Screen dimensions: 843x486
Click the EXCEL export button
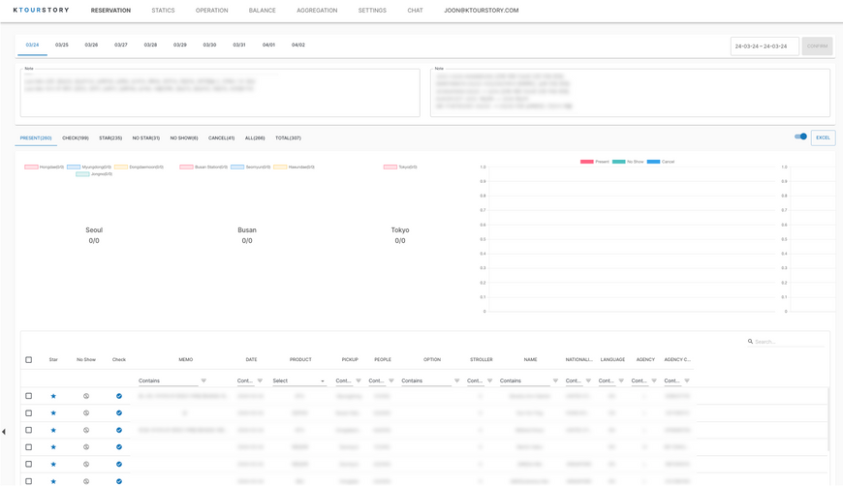[x=823, y=137]
